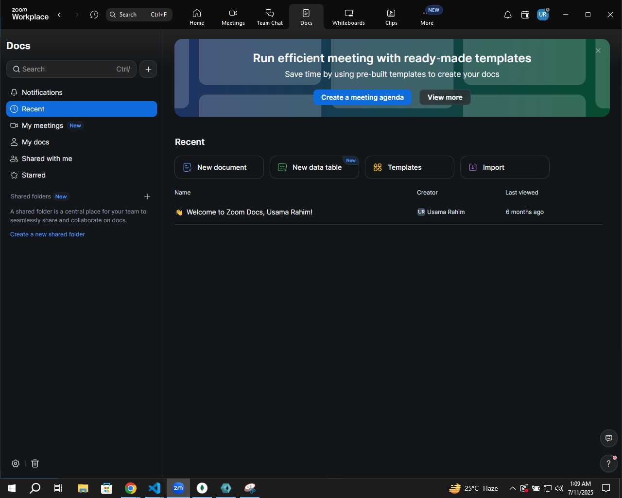Open the history clock icon
Image resolution: width=622 pixels, height=498 pixels.
(94, 15)
